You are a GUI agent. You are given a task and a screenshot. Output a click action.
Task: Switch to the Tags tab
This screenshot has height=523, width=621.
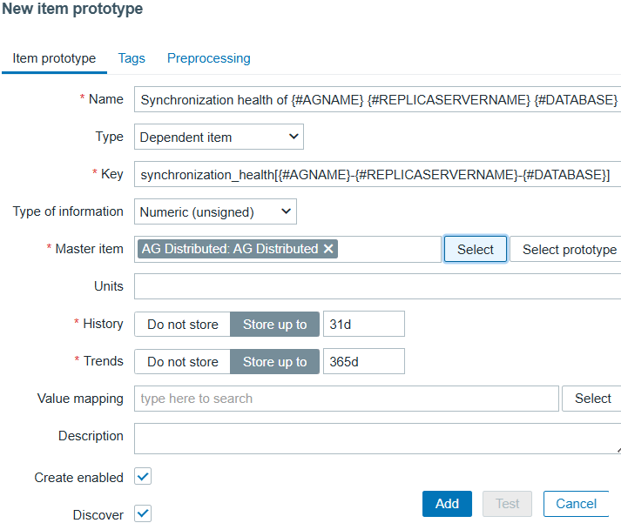pyautogui.click(x=132, y=58)
